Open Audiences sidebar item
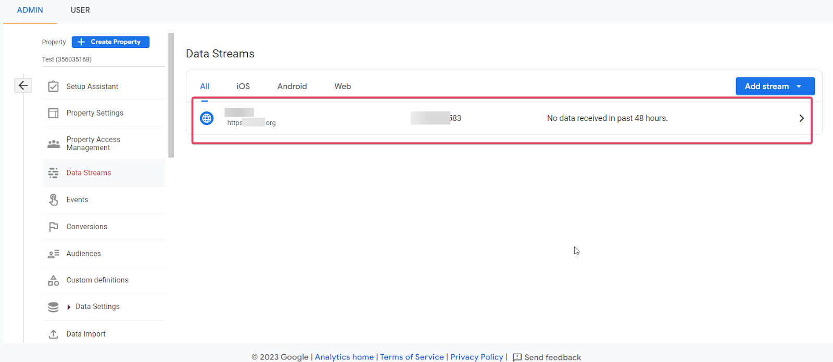The width and height of the screenshot is (833, 362). click(104, 254)
